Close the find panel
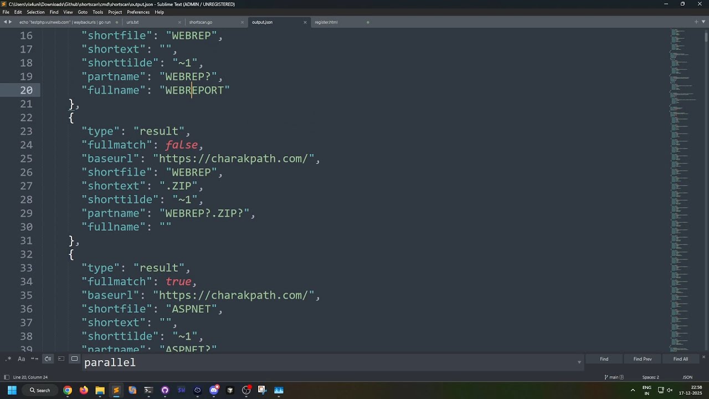Image resolution: width=709 pixels, height=399 pixels. coord(703,357)
